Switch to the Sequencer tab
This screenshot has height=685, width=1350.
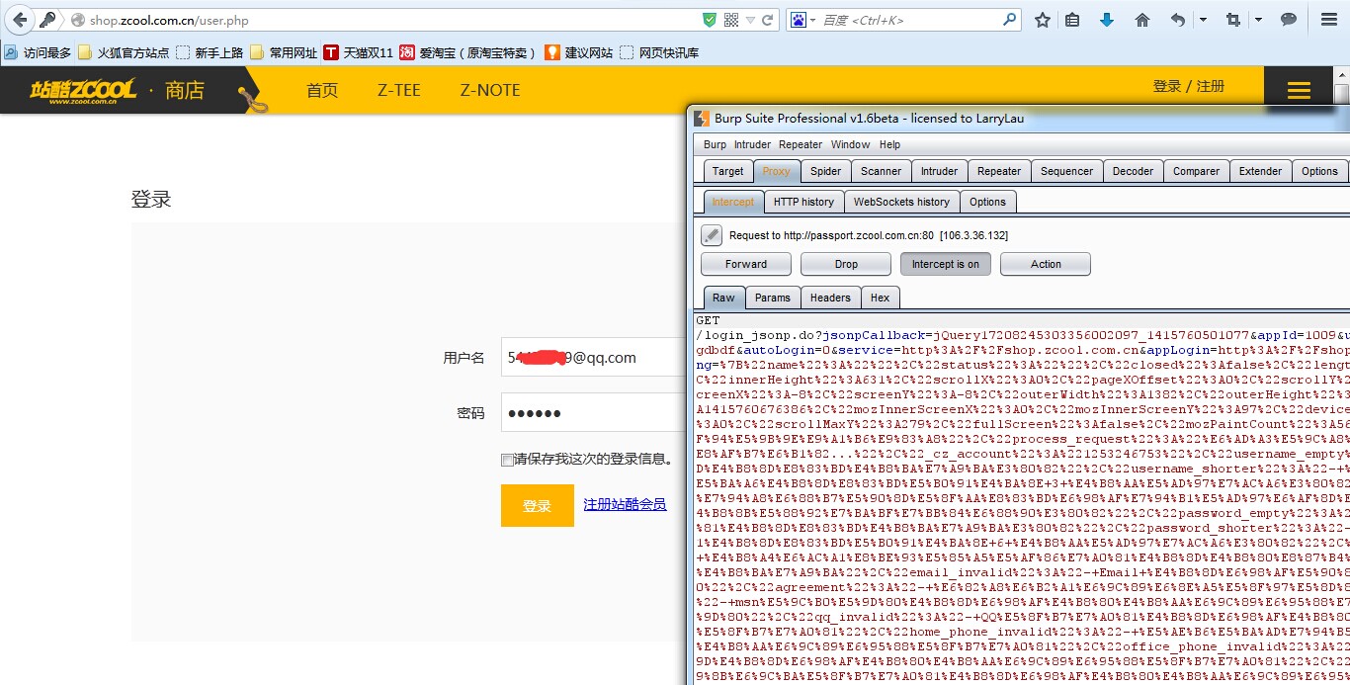1067,171
